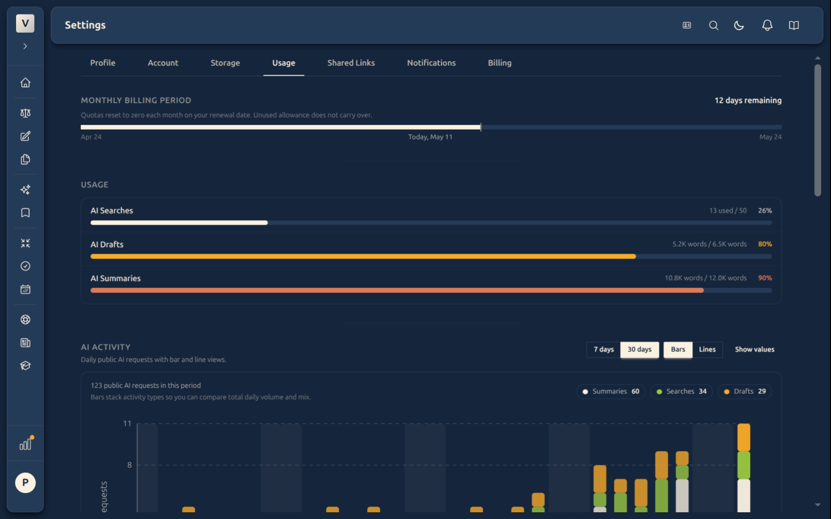The width and height of the screenshot is (831, 519).
Task: Click the Show values button
Action: tap(754, 349)
